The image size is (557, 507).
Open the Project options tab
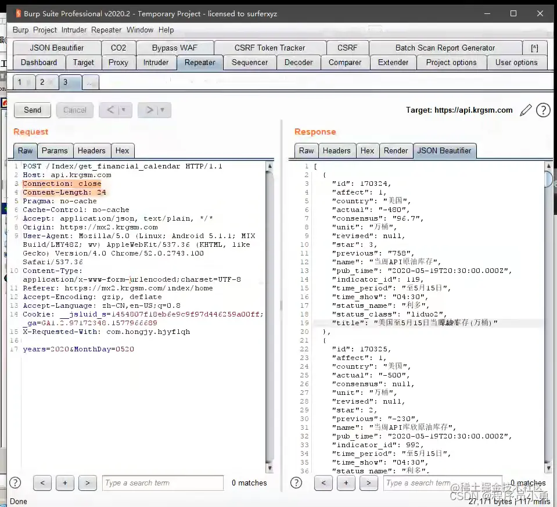451,63
